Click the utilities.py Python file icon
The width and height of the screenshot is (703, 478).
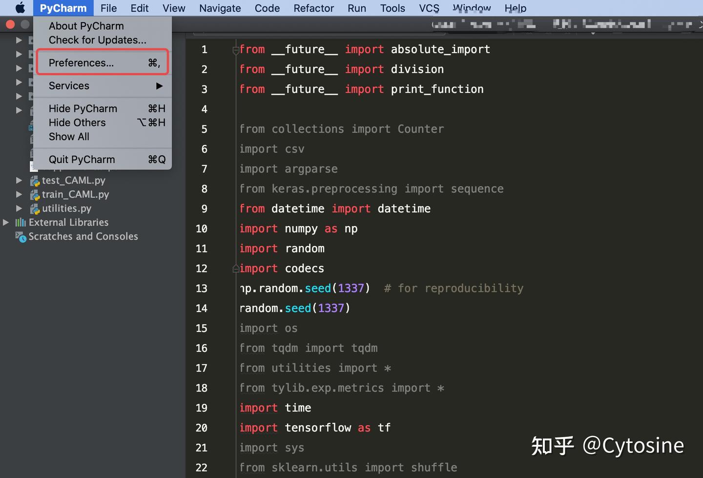click(35, 209)
